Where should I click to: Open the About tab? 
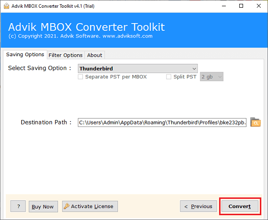click(94, 55)
